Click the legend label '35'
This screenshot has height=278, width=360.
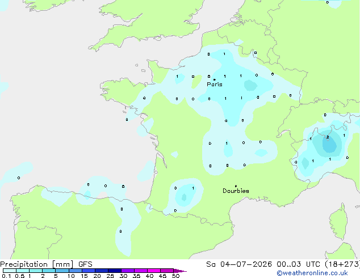click(x=136, y=276)
